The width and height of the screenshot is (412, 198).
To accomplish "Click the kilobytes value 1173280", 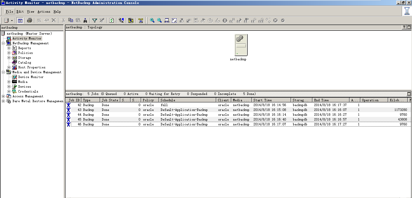I will [x=401, y=110].
